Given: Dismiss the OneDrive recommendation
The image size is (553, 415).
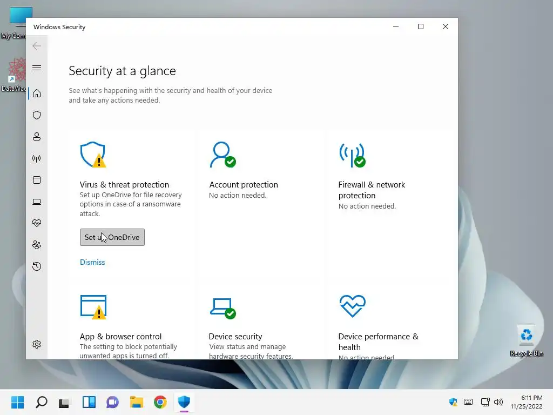Looking at the screenshot, I should pyautogui.click(x=92, y=262).
